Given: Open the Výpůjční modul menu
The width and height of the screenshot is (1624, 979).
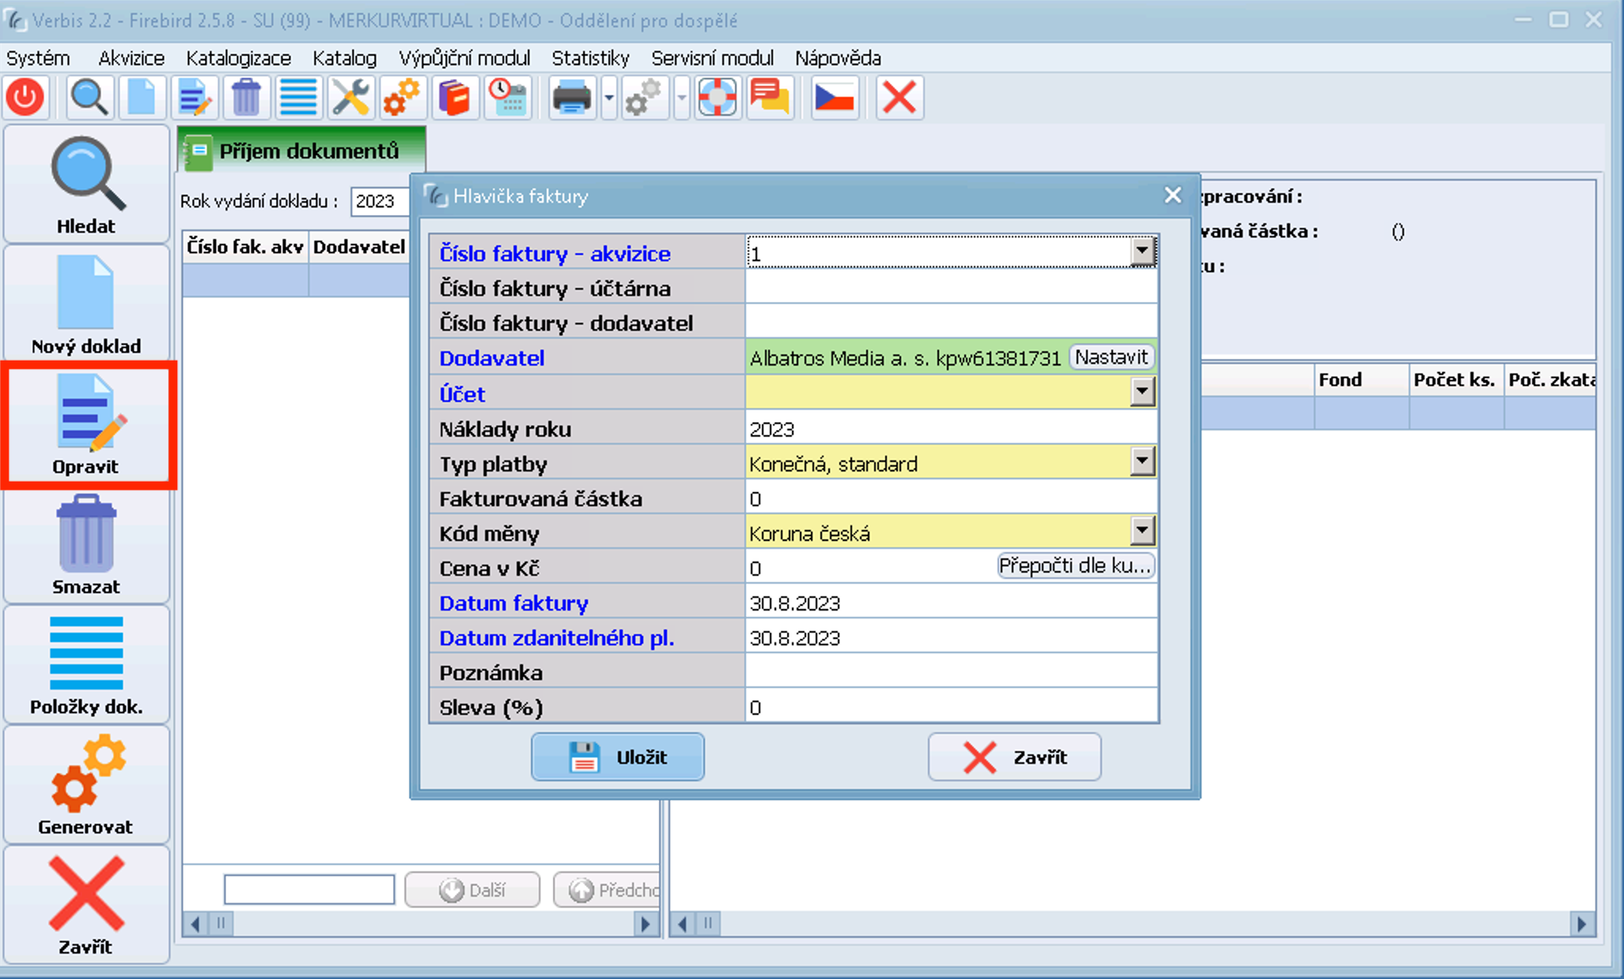Looking at the screenshot, I should [x=464, y=59].
